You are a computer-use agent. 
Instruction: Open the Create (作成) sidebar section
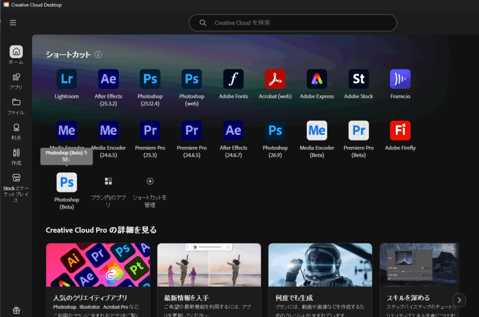point(16,157)
